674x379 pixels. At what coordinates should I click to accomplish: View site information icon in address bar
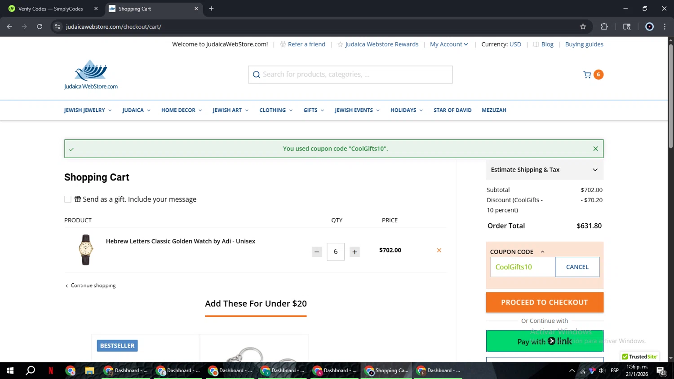[x=58, y=26]
